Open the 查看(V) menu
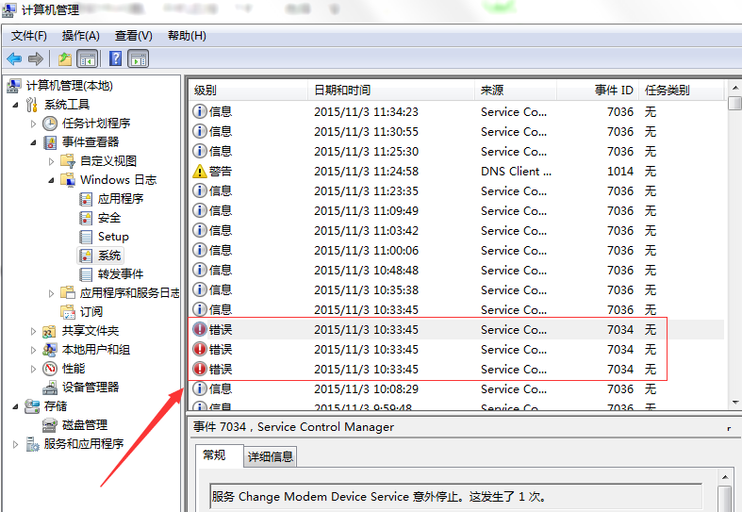Screen dimensions: 742x512 pos(133,36)
